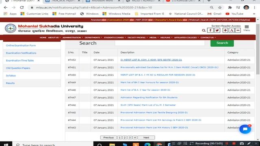Viewport: 260px width, 146px height.
Task: Open the media control playlist icon
Action: tap(238, 7)
